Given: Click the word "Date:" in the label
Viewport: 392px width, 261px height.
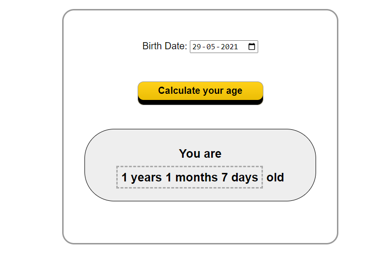Looking at the screenshot, I should point(176,46).
